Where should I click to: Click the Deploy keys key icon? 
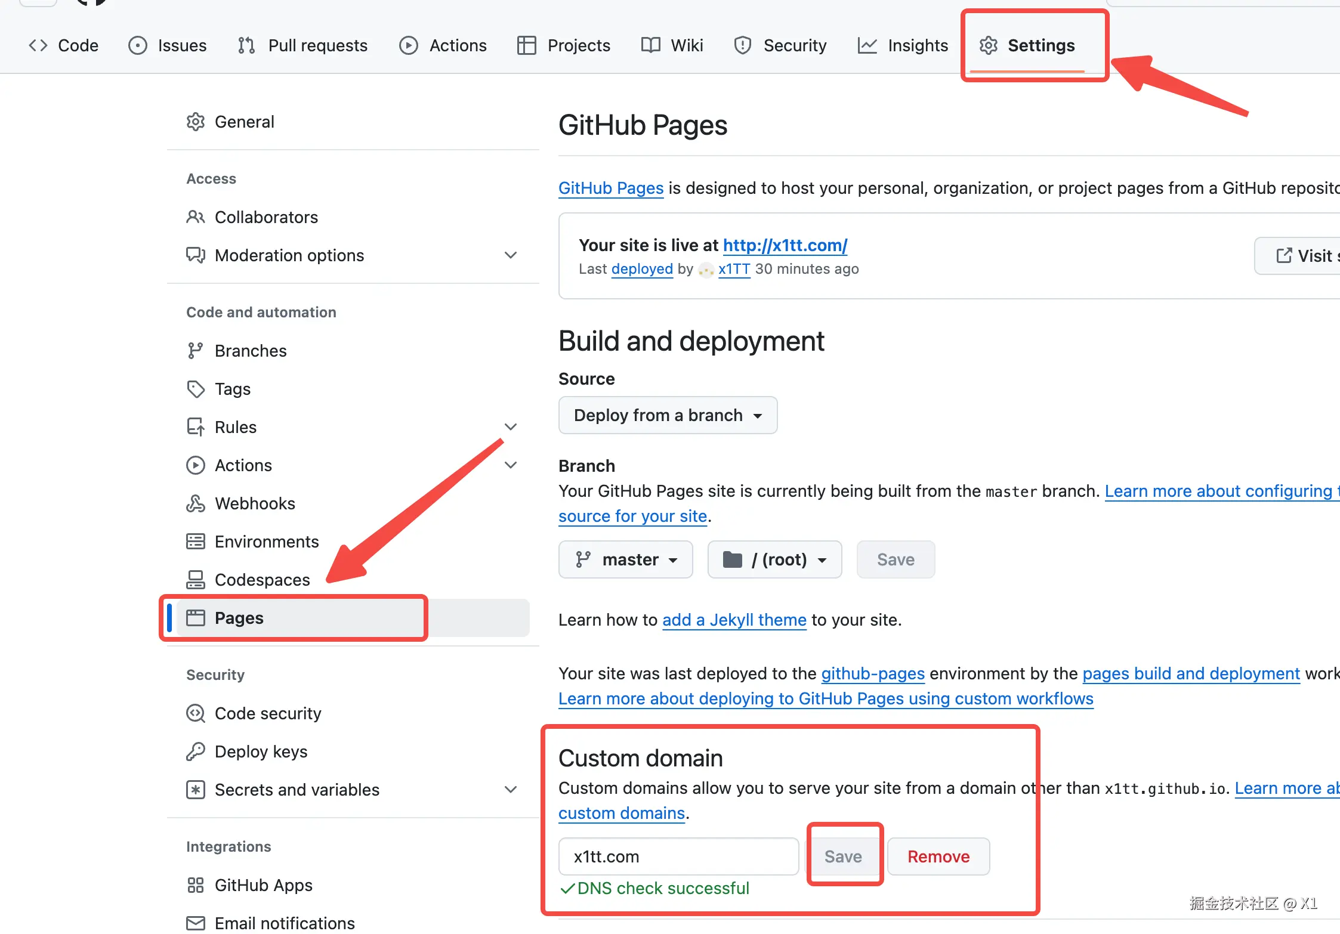click(x=195, y=751)
